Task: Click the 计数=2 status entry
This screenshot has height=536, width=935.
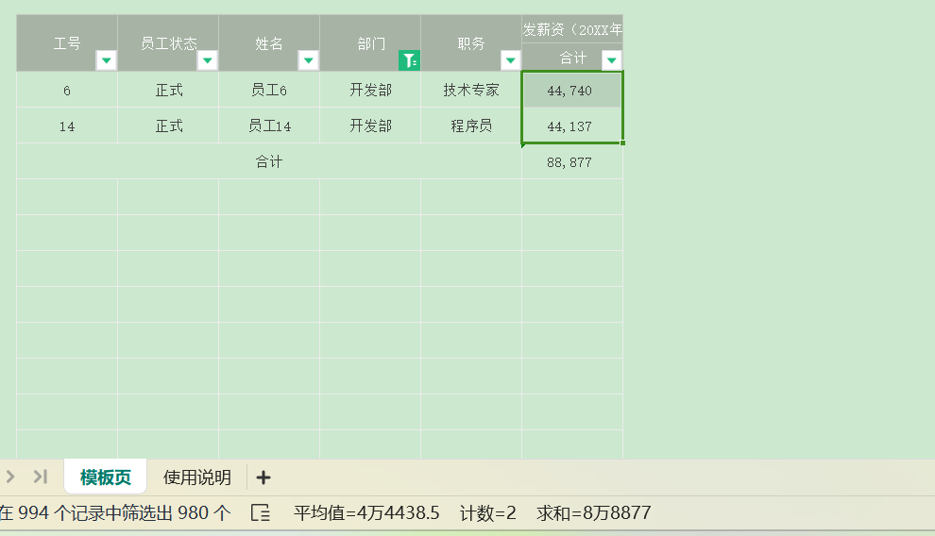Action: pos(487,512)
